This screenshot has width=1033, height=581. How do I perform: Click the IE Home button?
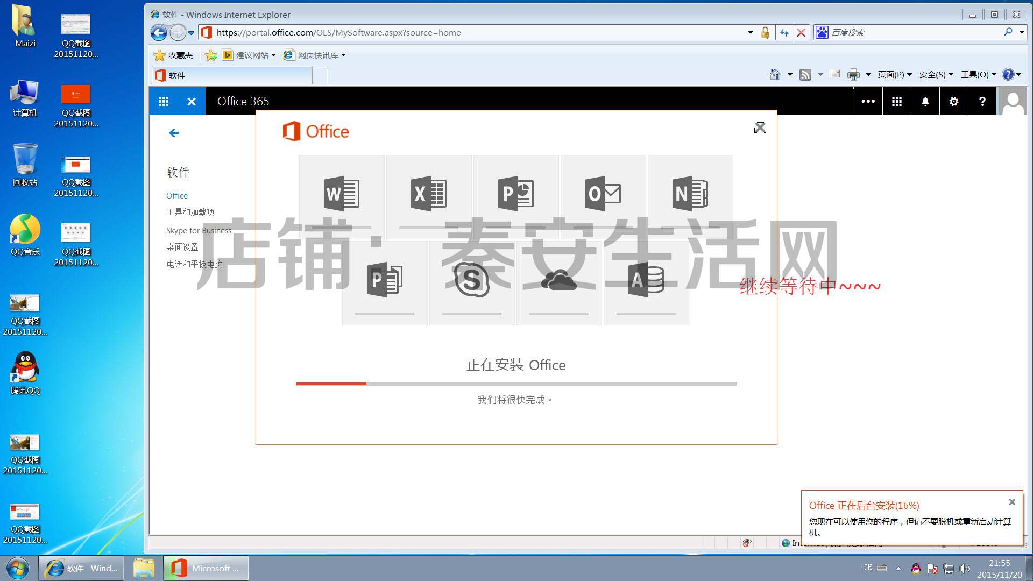(775, 74)
